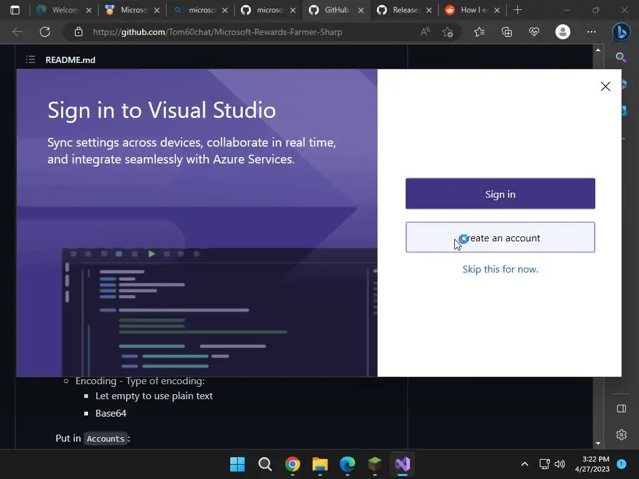Open volume control in tray
639x479 pixels.
pos(560,464)
